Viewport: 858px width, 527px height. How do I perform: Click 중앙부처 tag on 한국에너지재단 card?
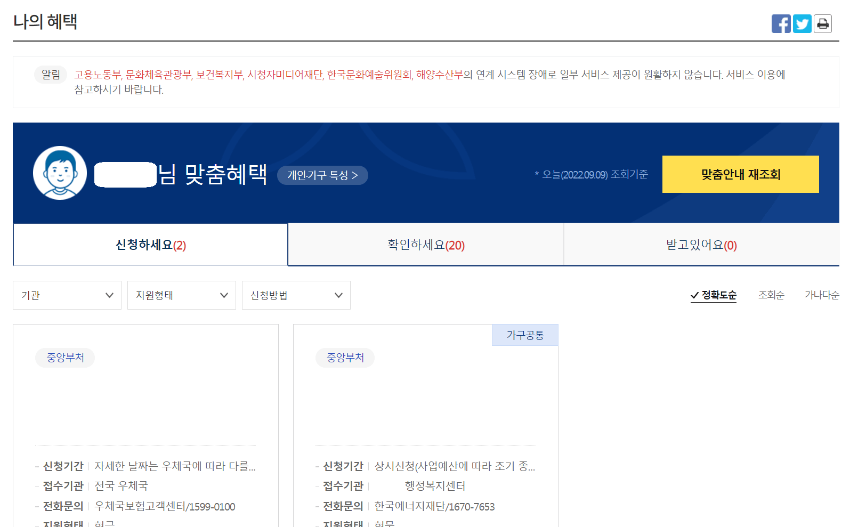click(x=345, y=358)
